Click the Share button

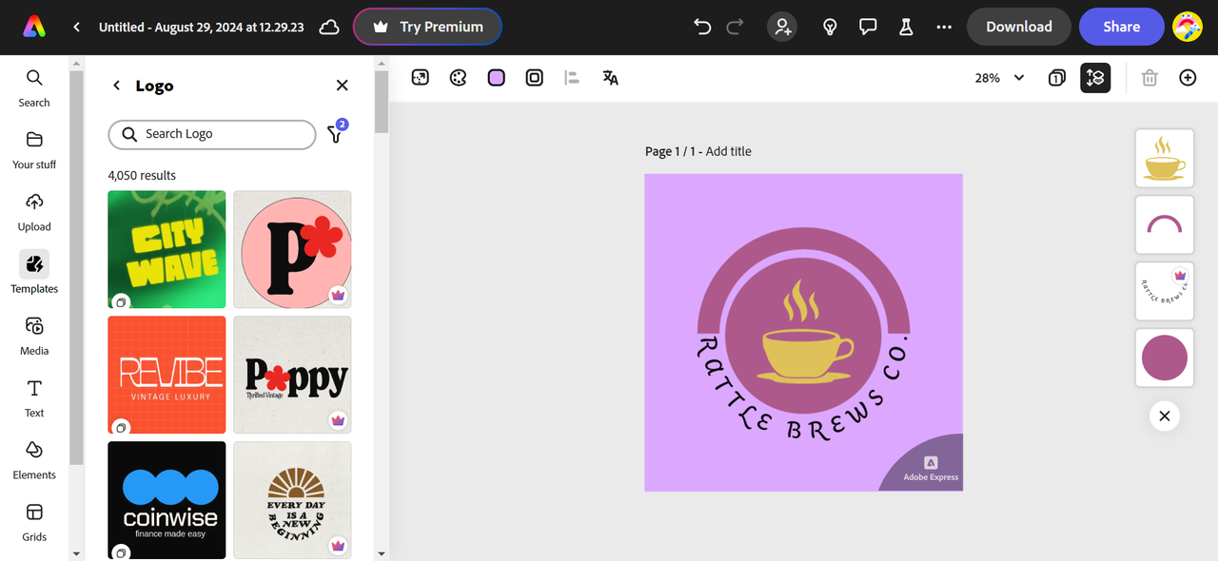tap(1122, 27)
